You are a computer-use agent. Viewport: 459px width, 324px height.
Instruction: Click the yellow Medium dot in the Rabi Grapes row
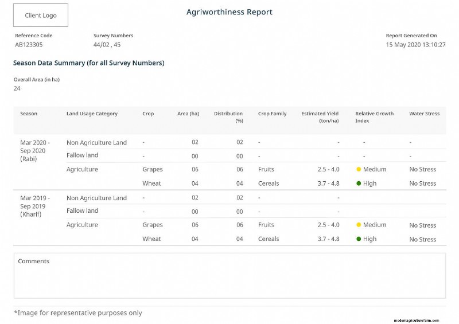pos(359,170)
